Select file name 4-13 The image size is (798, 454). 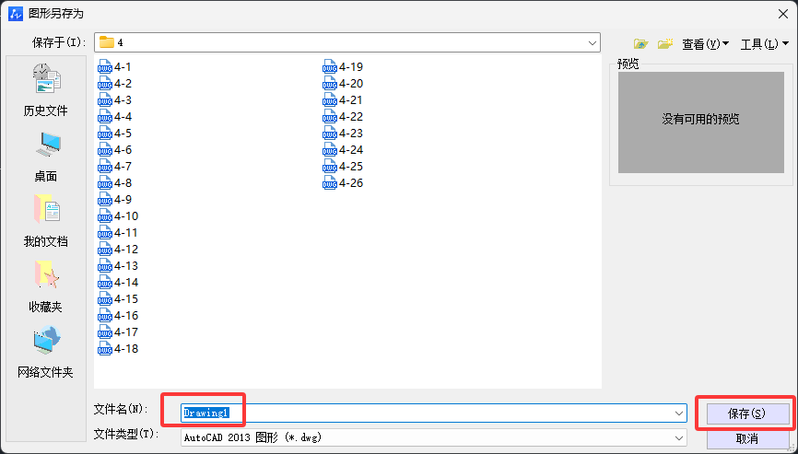pyautogui.click(x=126, y=266)
